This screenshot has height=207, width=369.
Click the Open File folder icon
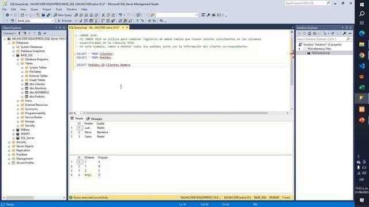click(38, 15)
